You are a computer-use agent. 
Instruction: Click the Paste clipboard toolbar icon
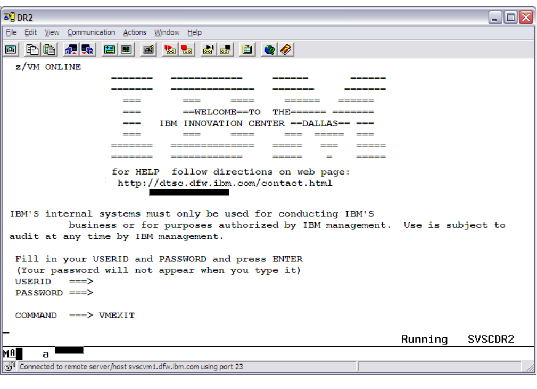tap(49, 49)
